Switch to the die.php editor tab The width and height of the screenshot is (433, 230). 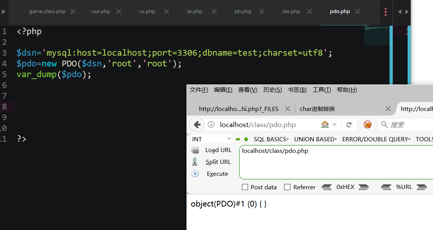(291, 12)
